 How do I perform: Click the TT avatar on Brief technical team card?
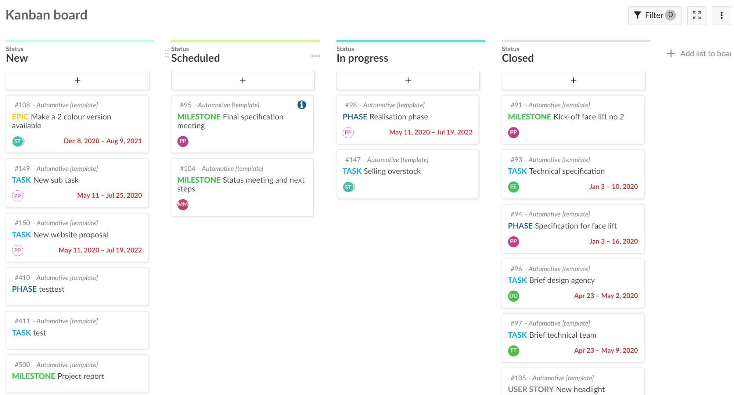514,351
